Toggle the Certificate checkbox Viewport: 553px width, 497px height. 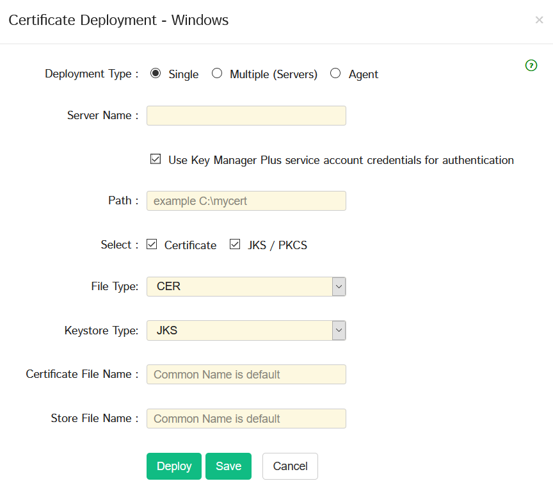pyautogui.click(x=152, y=245)
